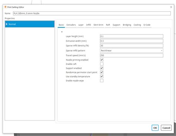The width and height of the screenshot is (176, 136).
Task: Click the Extrusion width value field
Action: tap(131, 41)
